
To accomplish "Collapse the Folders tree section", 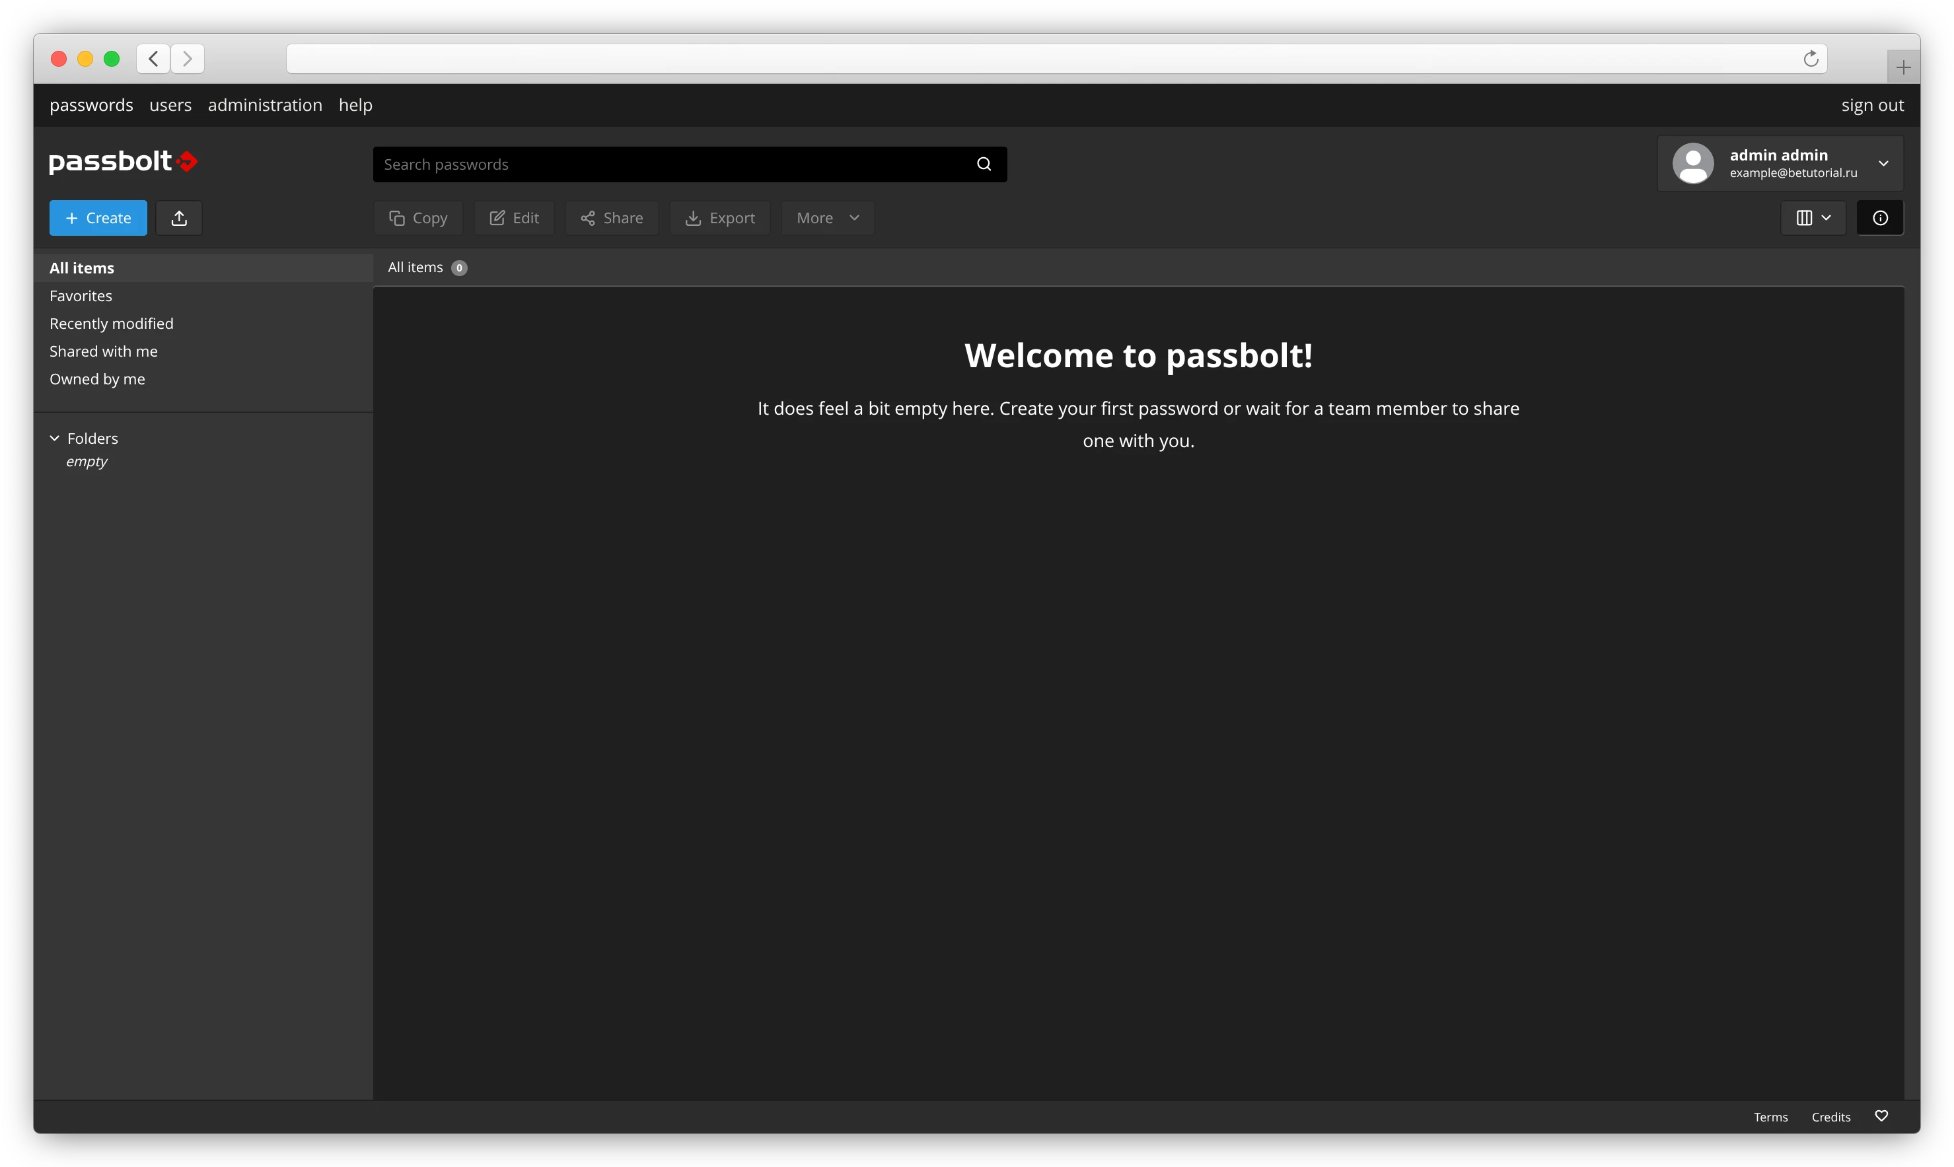I will tap(55, 438).
